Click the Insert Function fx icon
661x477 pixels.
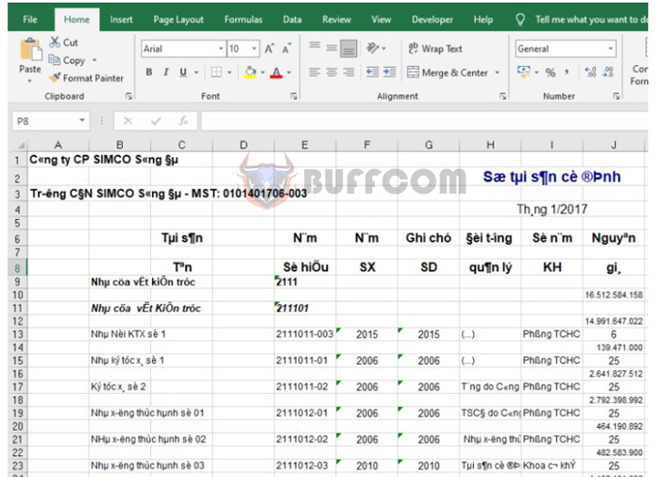183,122
